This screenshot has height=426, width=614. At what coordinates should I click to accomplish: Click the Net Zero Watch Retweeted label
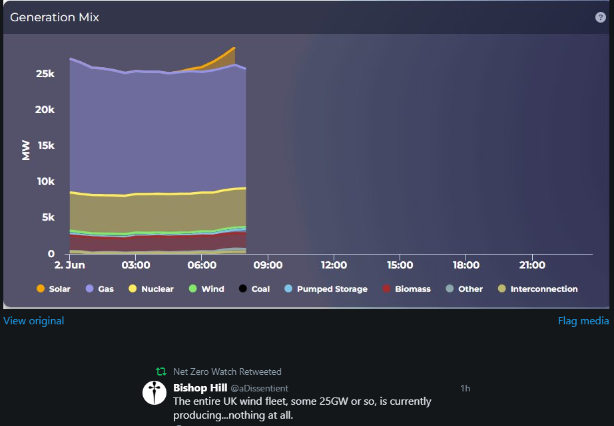click(227, 372)
